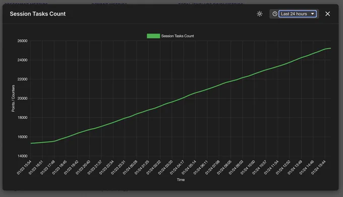The image size is (343, 197).
Task: Click the Points / Counters axis label
Action: [13, 98]
